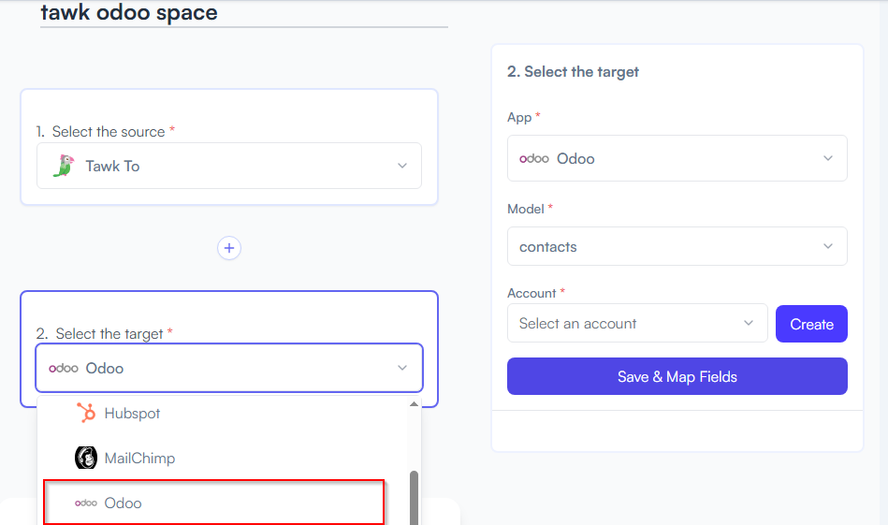
Task: Click the scroll-up arrow in dropdown list
Action: click(x=414, y=404)
